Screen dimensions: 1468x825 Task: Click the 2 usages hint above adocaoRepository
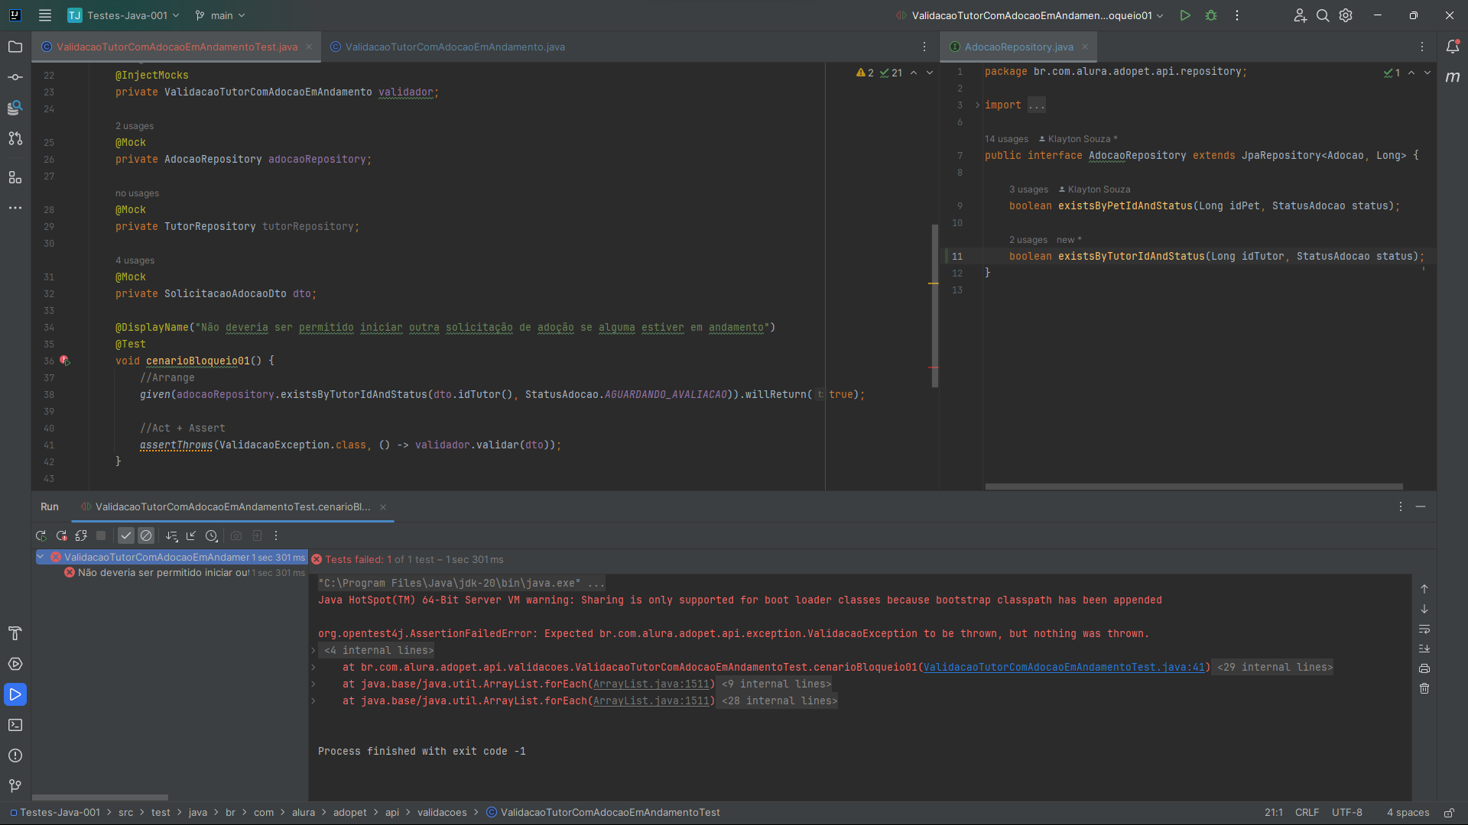[135, 126]
